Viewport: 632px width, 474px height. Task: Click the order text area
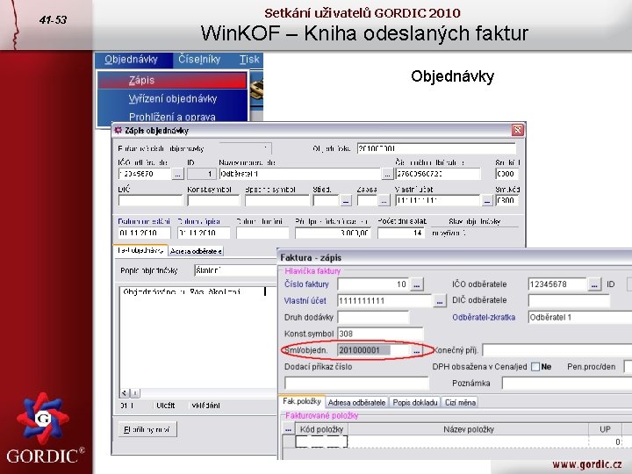pyautogui.click(x=197, y=338)
